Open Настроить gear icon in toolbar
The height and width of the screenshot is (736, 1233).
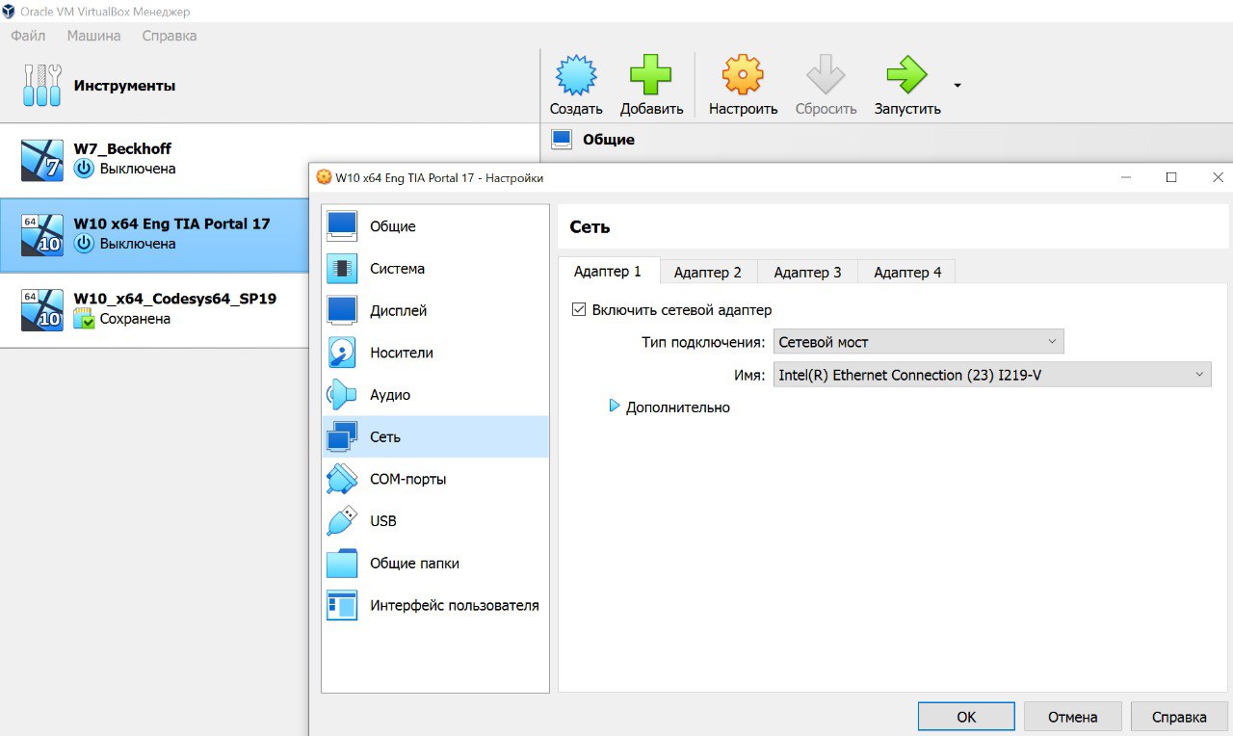[x=743, y=75]
